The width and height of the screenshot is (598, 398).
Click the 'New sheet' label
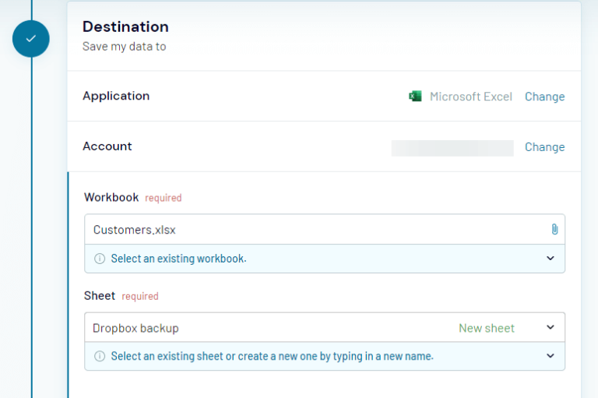tap(486, 328)
